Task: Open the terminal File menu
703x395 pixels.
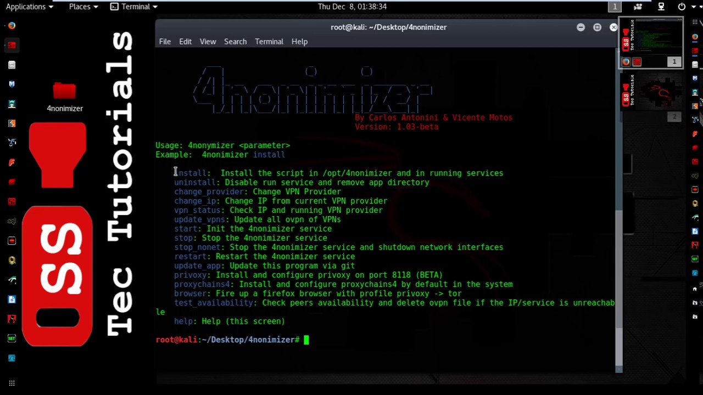Action: [x=165, y=41]
